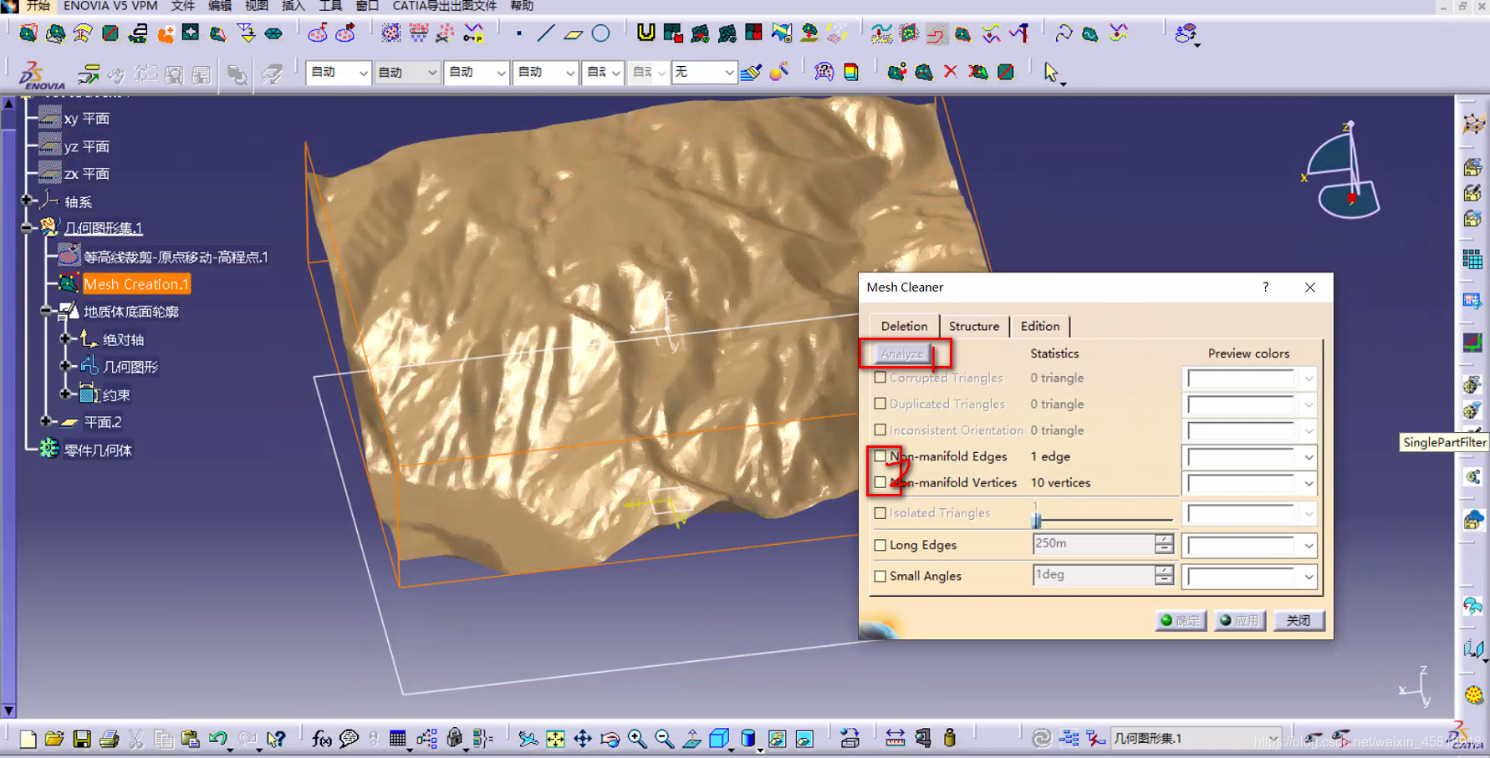Enable the Non-manifold Edges checkbox
1490x758 pixels.
[880, 456]
